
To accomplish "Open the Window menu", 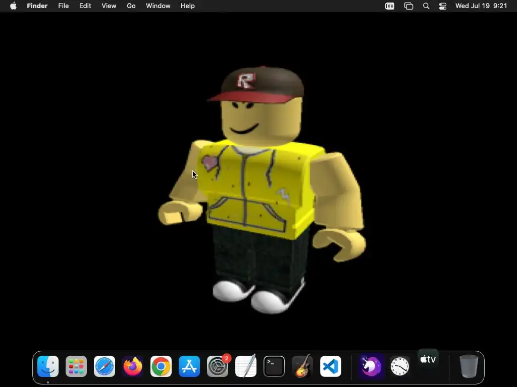I will [x=158, y=6].
